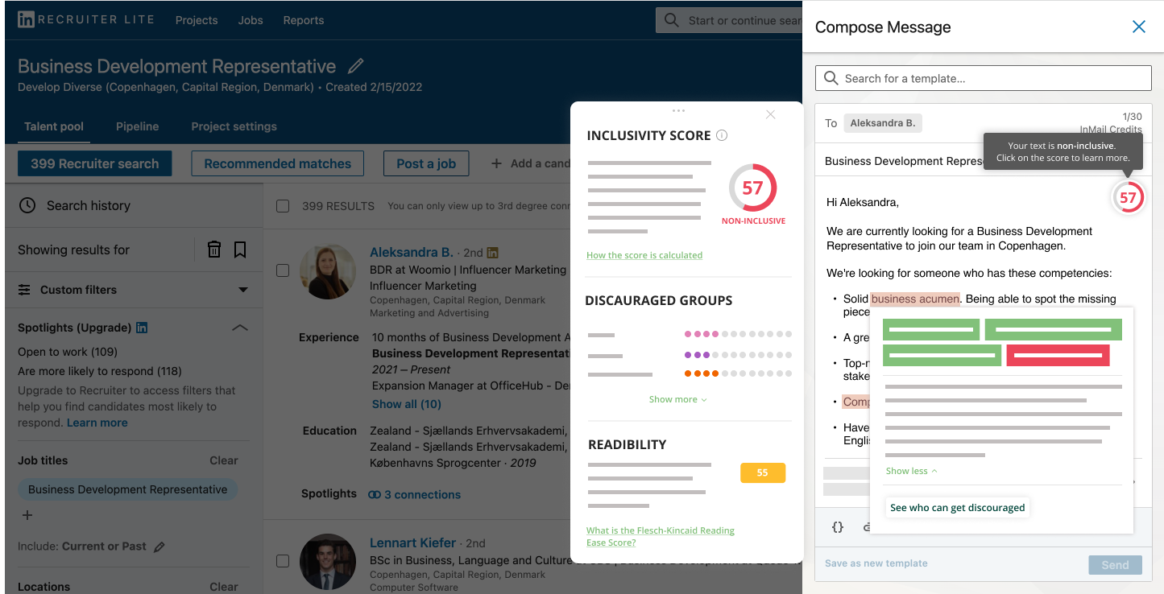Collapse suggestion details with Show less
Image resolution: width=1164 pixels, height=594 pixels.
tap(911, 471)
